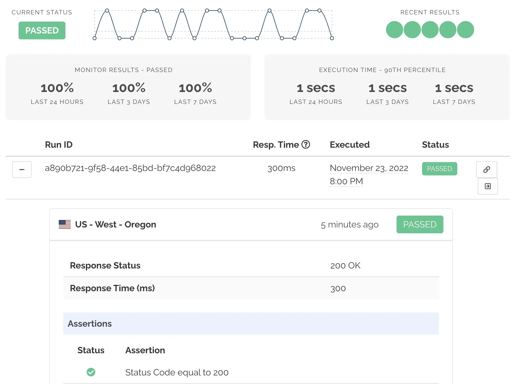Click the Status Code equal to 200 assertion
The height and width of the screenshot is (384, 518).
tap(177, 372)
